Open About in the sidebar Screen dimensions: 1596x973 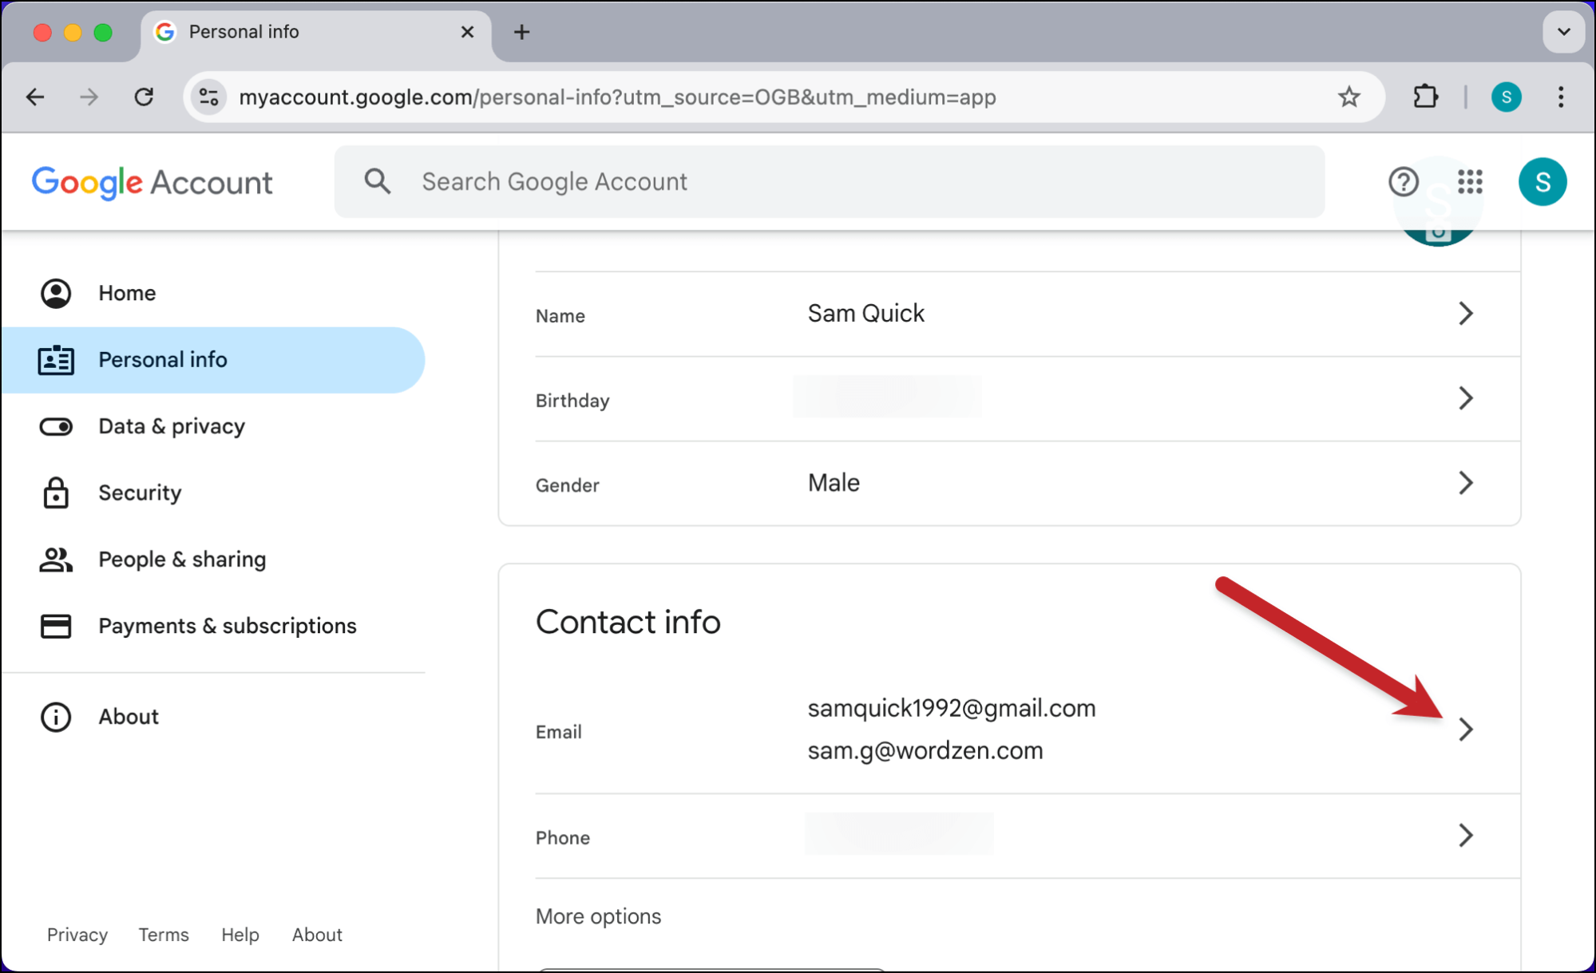tap(213, 717)
